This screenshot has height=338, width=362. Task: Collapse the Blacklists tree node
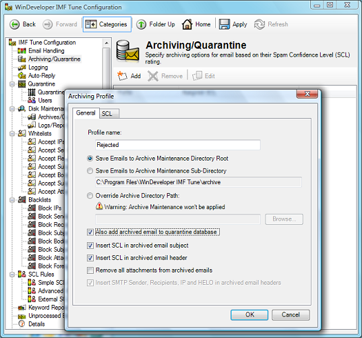click(x=12, y=200)
